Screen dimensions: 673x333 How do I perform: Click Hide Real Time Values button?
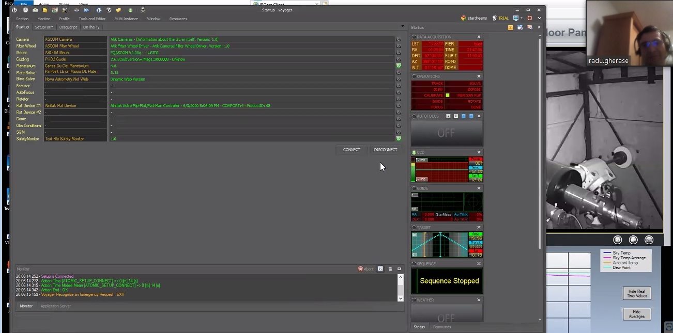tap(636, 293)
